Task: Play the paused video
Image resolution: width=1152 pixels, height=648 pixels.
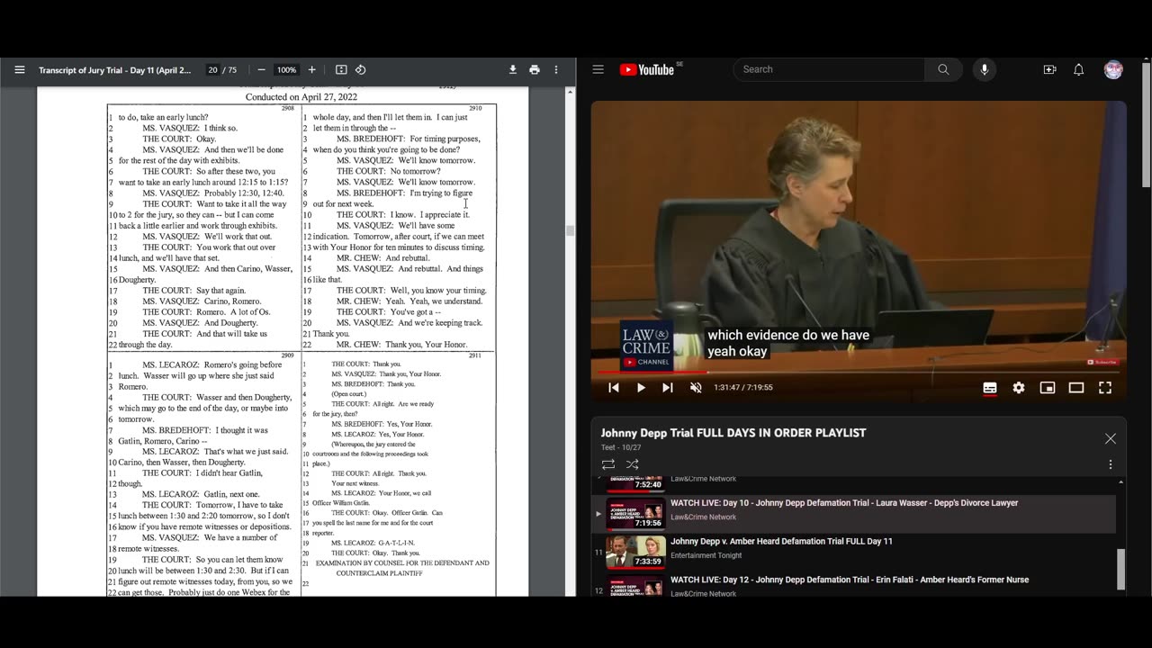Action: tap(641, 388)
